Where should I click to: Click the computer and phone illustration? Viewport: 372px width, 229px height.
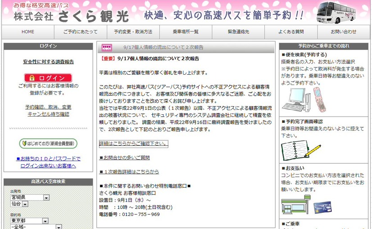(304, 99)
